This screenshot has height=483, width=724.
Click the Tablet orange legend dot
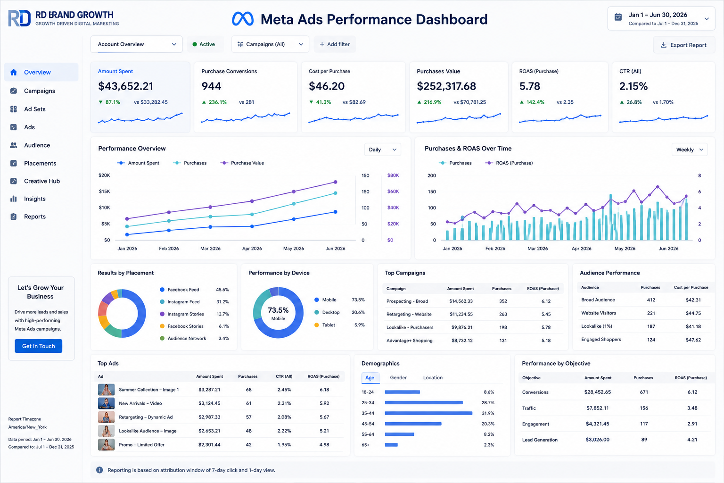click(x=317, y=325)
